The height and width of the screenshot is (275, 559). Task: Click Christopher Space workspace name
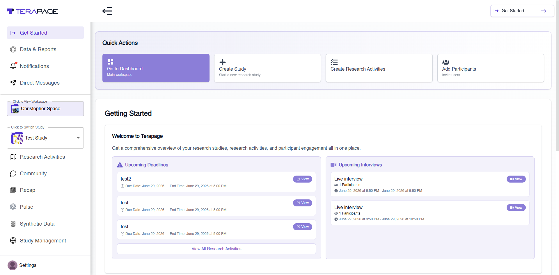click(x=41, y=109)
